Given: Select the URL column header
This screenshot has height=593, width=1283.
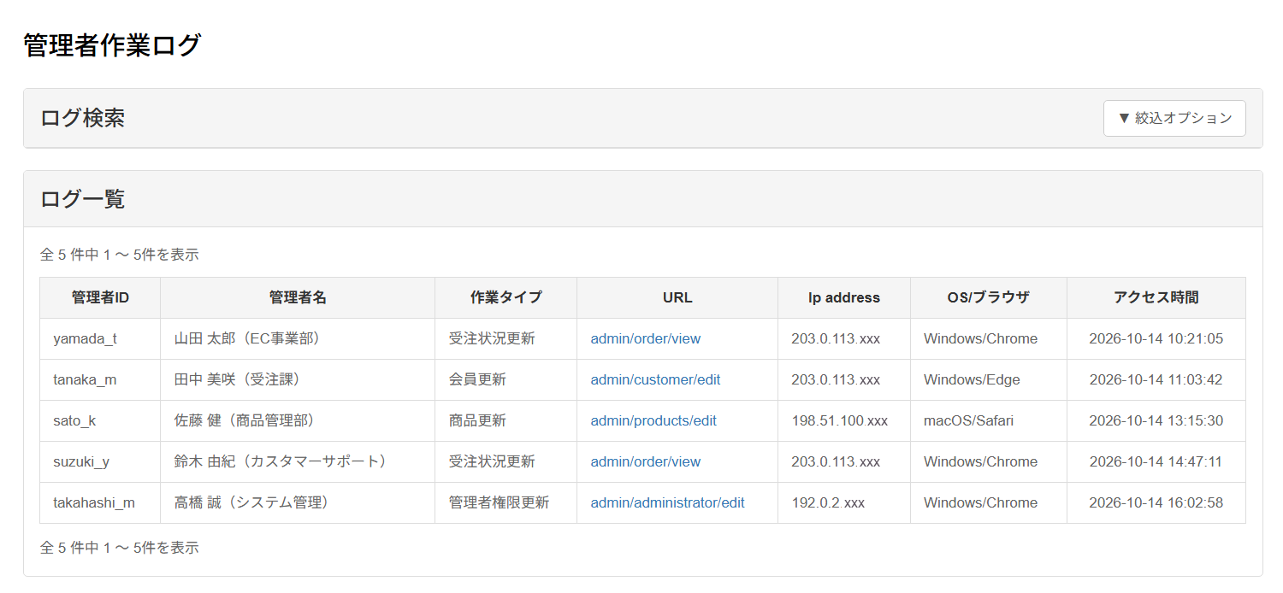Looking at the screenshot, I should pos(677,297).
